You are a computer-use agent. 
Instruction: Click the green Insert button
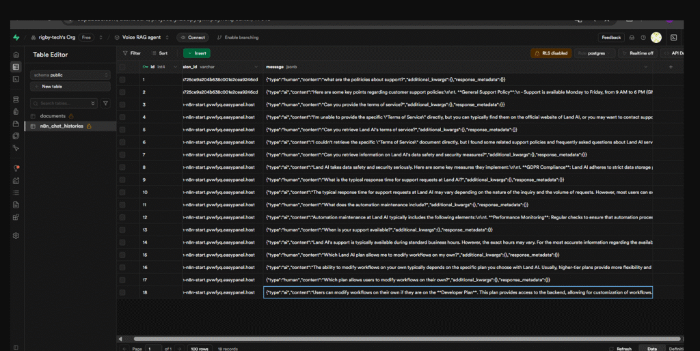pyautogui.click(x=196, y=53)
